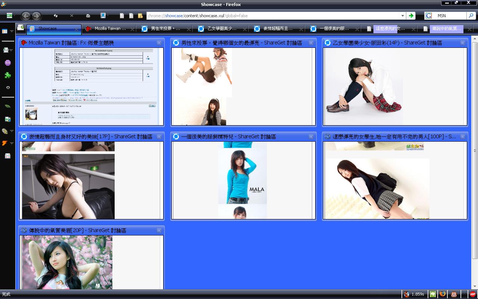
Task: Click the green Go arrow button
Action: pyautogui.click(x=411, y=16)
